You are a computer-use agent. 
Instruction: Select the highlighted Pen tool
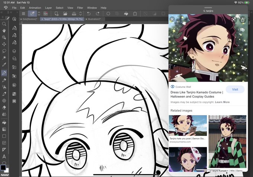coord(4,73)
